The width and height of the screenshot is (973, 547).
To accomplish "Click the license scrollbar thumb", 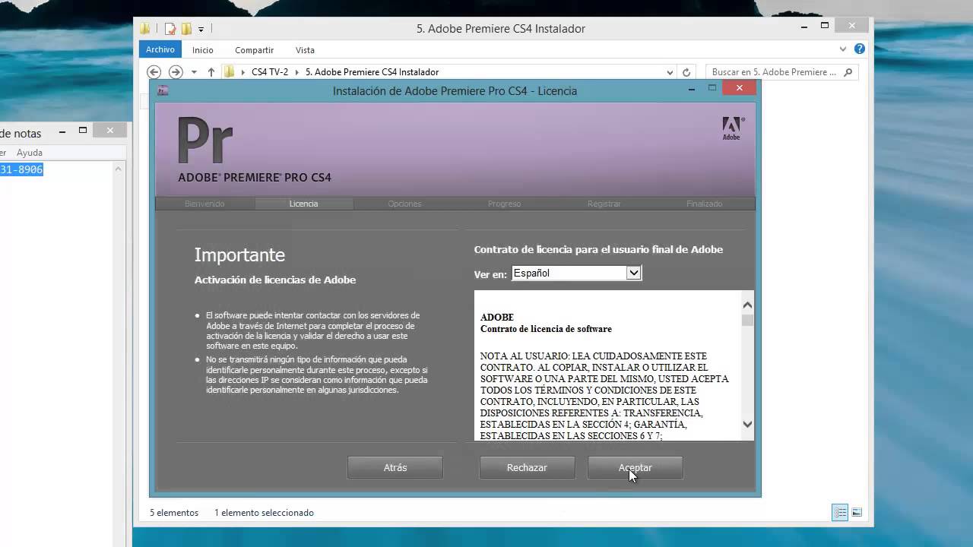I will (747, 320).
